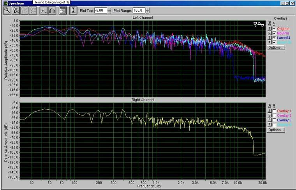Select the bar graph display icon
Viewport: 296px width, 190px height.
pos(52,11)
